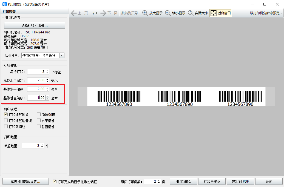Expand the 纸张设置 dropdown arrow
The width and height of the screenshot is (284, 187).
coord(62,55)
